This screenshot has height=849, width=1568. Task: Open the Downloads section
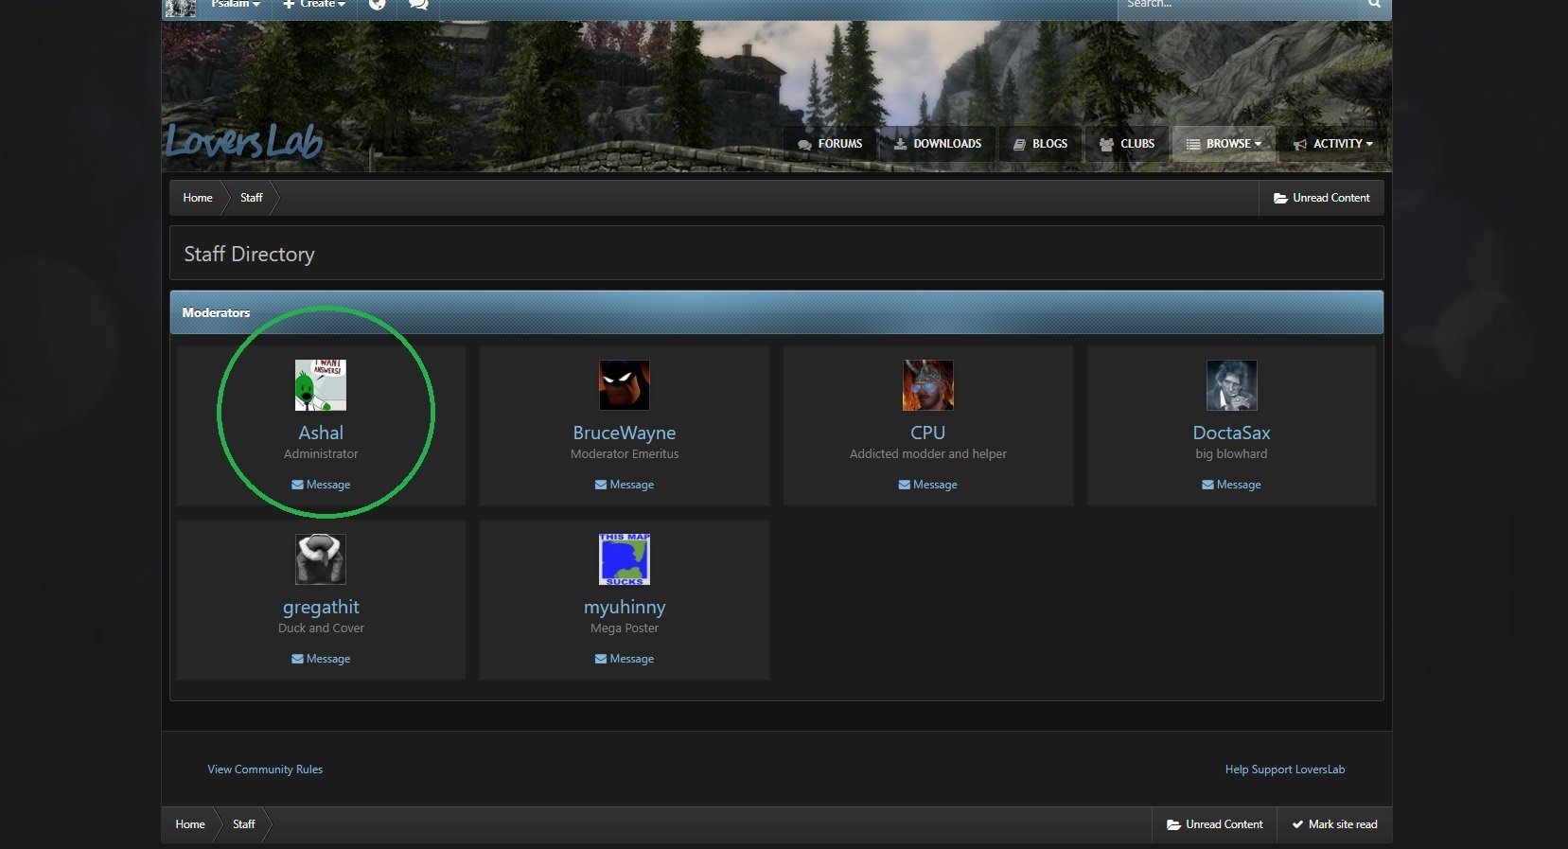coord(938,144)
